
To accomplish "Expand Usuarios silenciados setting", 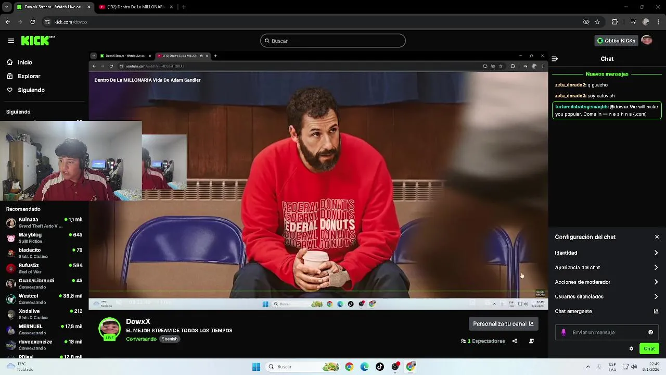I will coord(606,296).
